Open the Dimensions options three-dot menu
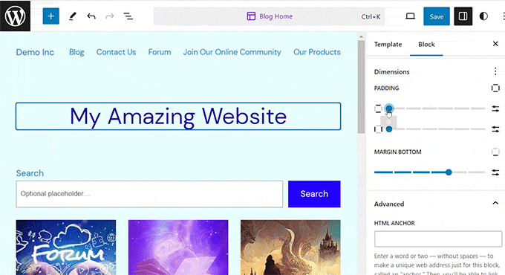The height and width of the screenshot is (275, 505). [495, 71]
